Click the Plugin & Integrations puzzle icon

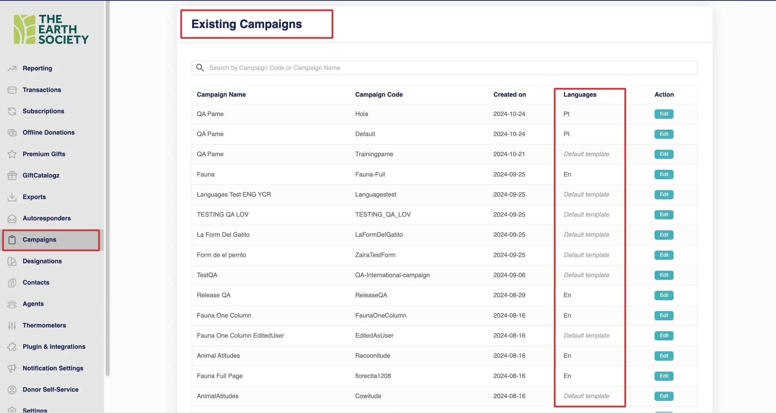[12, 347]
